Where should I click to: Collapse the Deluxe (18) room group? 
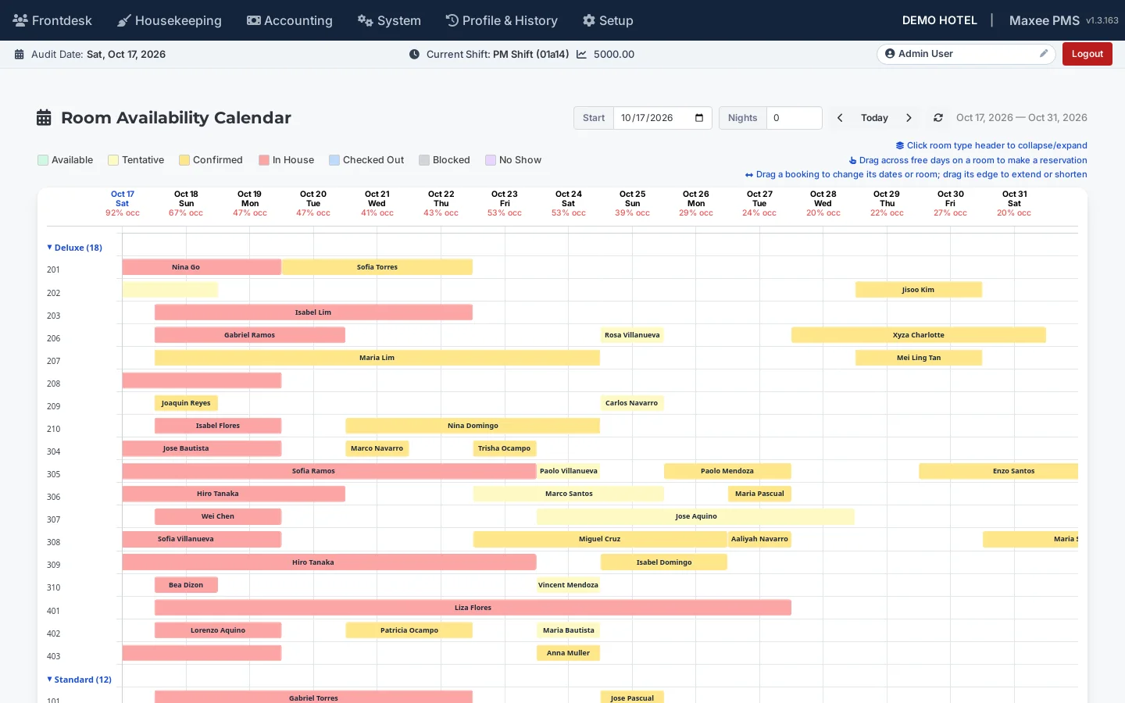click(75, 248)
